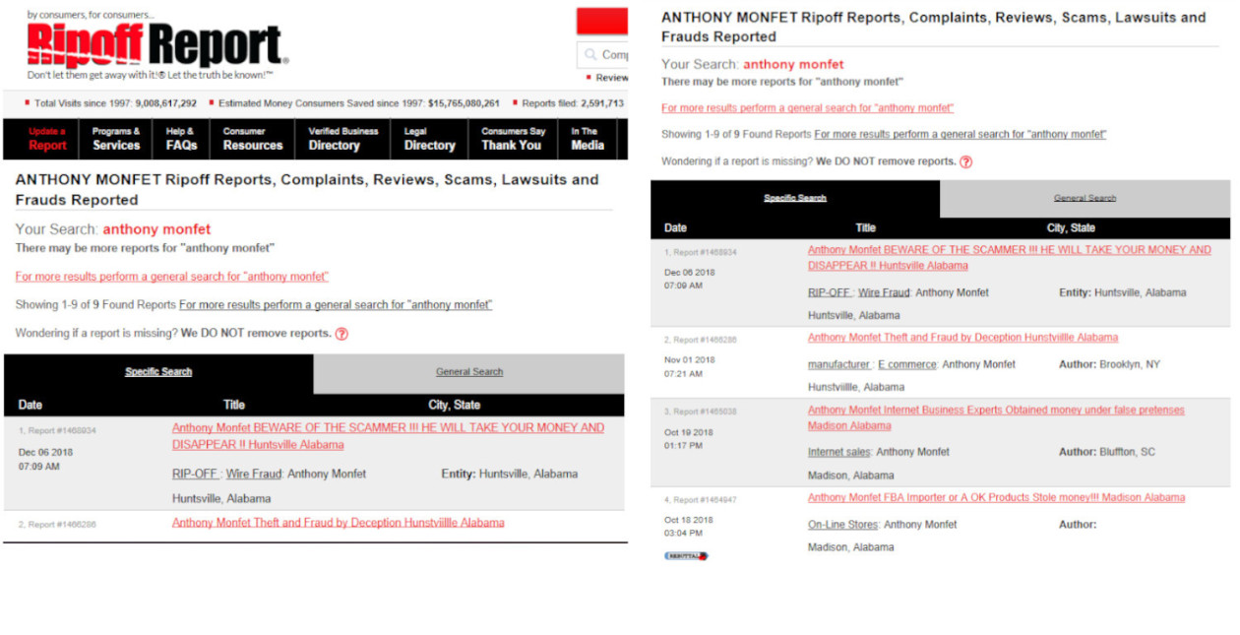Image resolution: width=1240 pixels, height=635 pixels.
Task: Click the company search field beside the logo
Action: point(602,55)
